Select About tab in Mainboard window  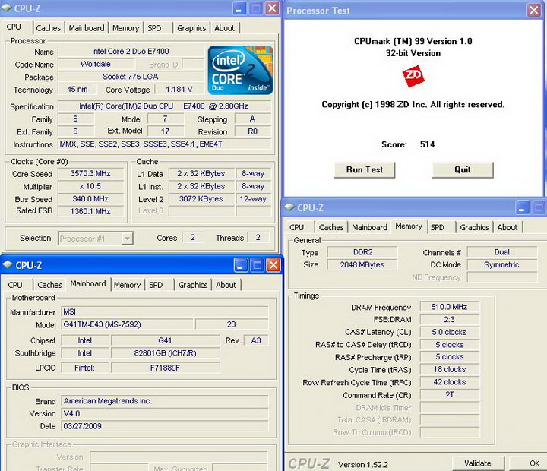coord(226,285)
